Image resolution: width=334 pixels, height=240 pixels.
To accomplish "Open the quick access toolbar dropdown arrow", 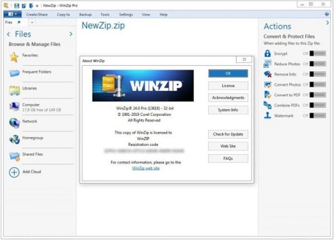I will coord(37,6).
